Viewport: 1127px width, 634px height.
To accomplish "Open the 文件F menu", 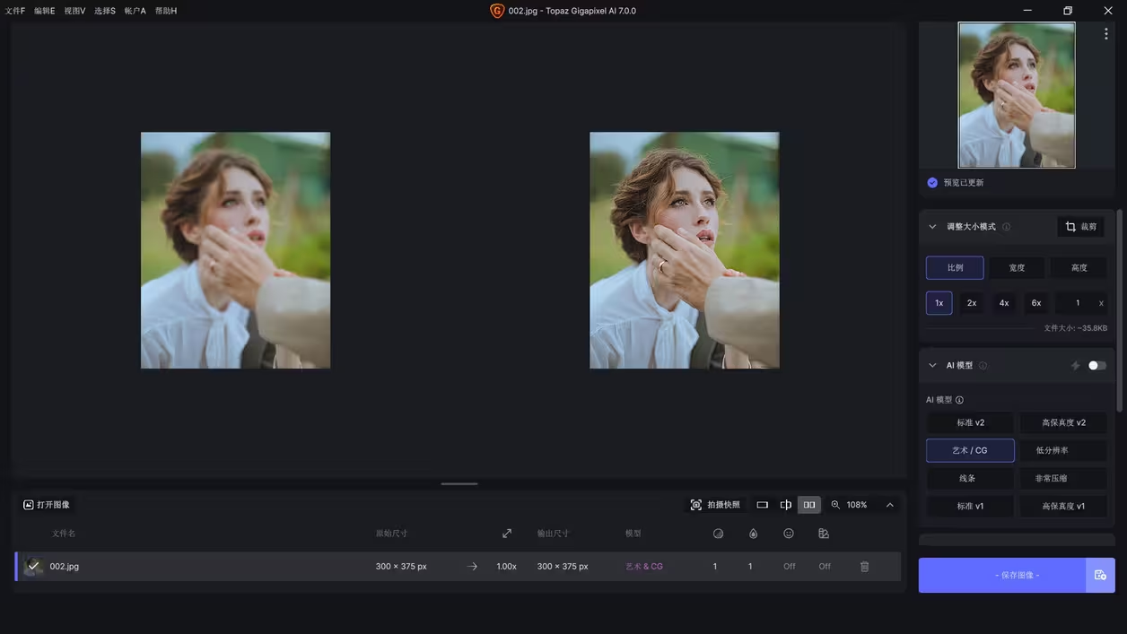I will click(x=15, y=11).
